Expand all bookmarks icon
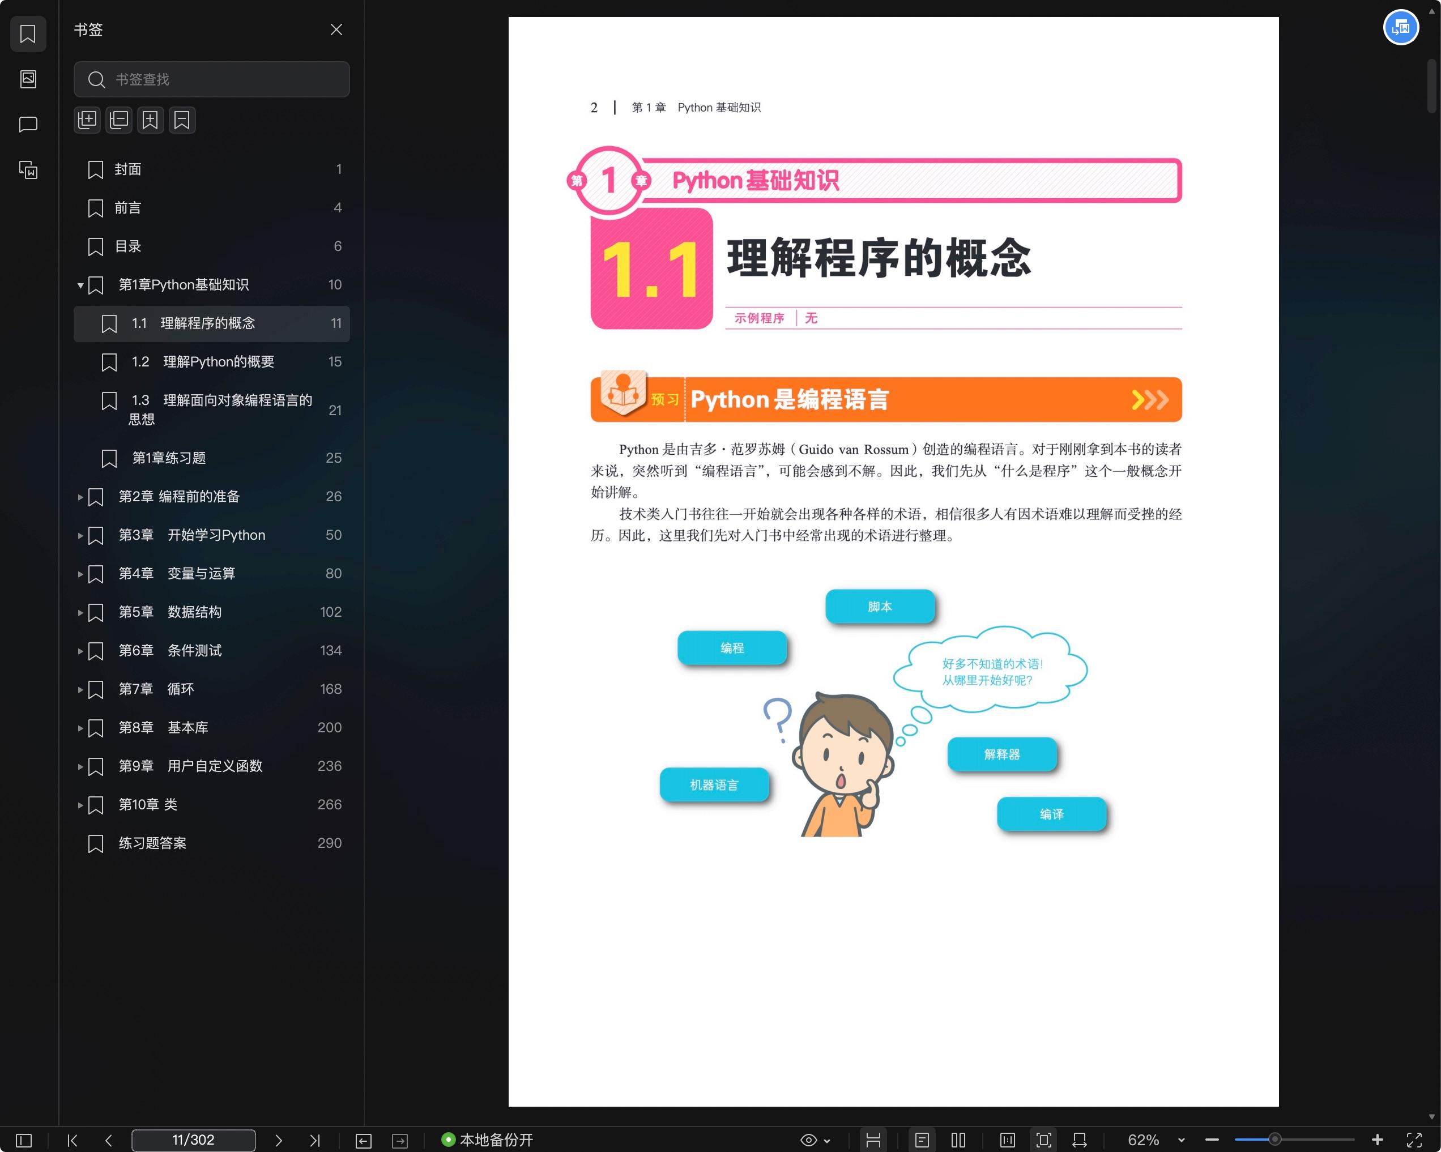Screen dimensions: 1441x1152 (x=88, y=120)
